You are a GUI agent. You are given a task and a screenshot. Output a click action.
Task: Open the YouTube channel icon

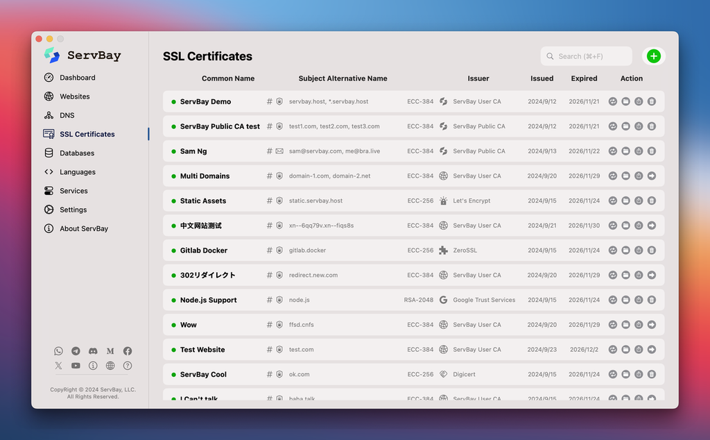click(x=76, y=365)
